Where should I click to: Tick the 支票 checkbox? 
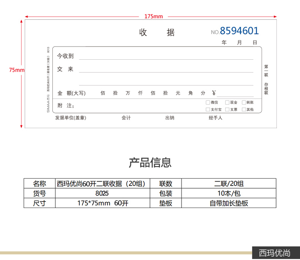(x=227, y=109)
